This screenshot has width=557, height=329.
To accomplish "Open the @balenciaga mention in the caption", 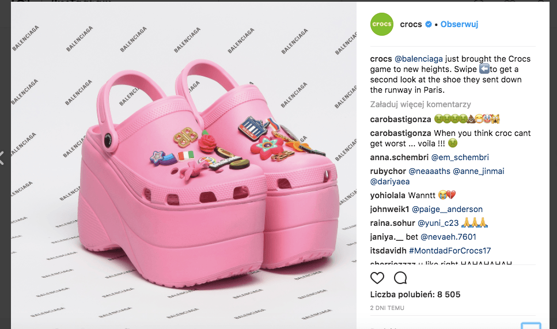I will pyautogui.click(x=418, y=59).
